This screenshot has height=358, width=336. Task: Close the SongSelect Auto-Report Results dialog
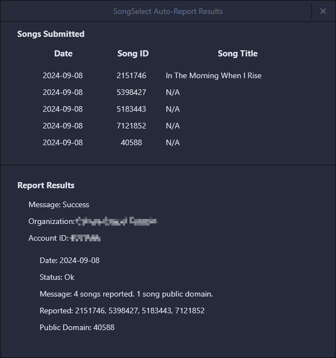pyautogui.click(x=323, y=11)
